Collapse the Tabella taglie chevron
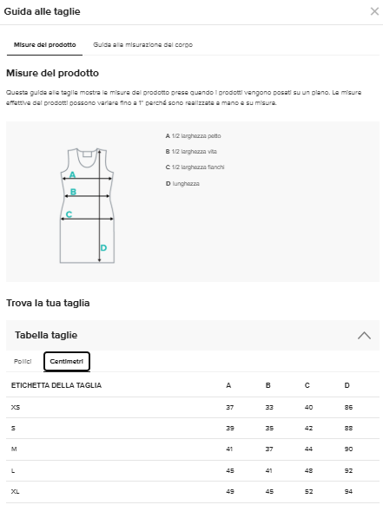This screenshot has height=518, width=383. coord(364,335)
